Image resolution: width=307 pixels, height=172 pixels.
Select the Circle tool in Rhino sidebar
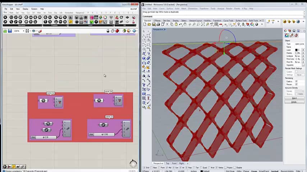[x=144, y=40]
